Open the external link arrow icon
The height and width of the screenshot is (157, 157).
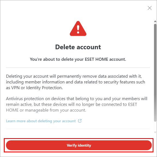click(x=80, y=121)
